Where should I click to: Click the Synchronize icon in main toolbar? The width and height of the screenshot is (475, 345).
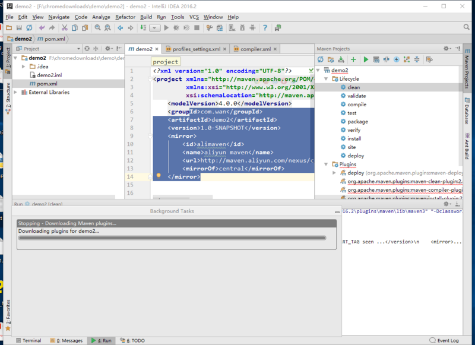tap(29, 28)
